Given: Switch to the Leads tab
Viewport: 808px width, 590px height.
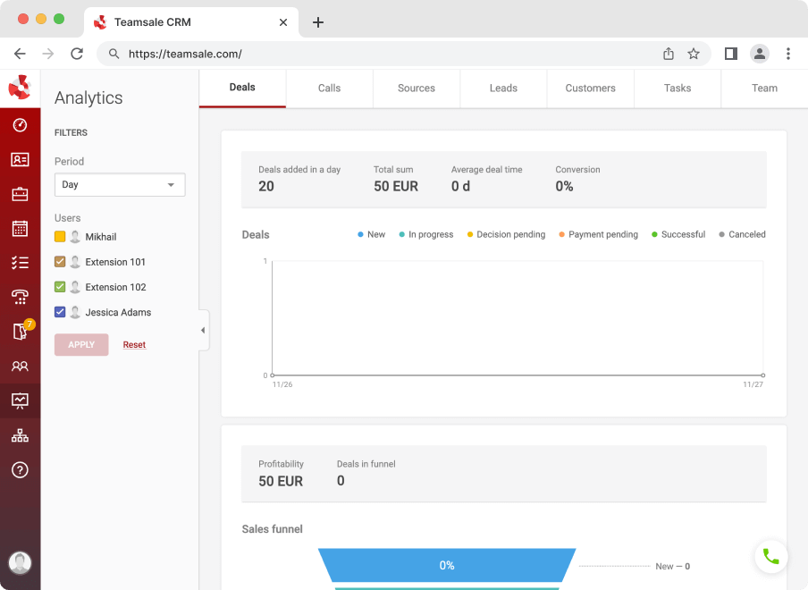Looking at the screenshot, I should [503, 88].
